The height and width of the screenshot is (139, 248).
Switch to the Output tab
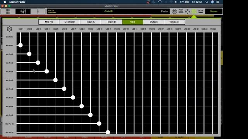tap(153, 22)
